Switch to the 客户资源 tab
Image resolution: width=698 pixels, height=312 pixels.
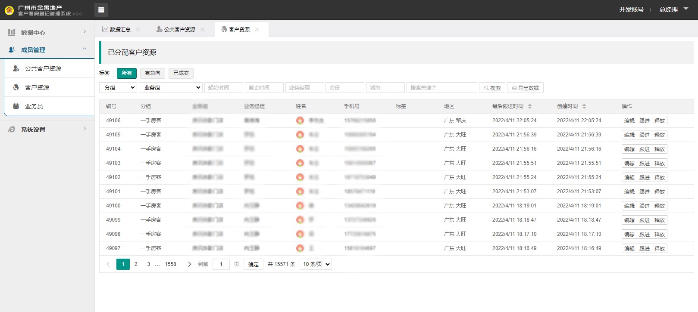(240, 30)
